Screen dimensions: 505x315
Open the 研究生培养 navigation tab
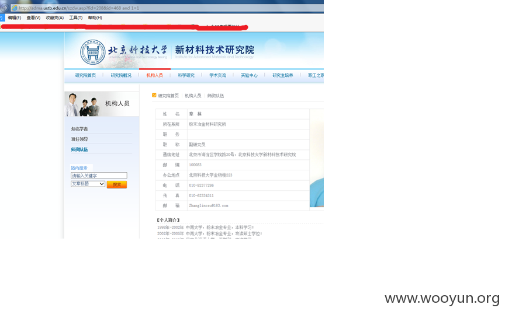(283, 75)
